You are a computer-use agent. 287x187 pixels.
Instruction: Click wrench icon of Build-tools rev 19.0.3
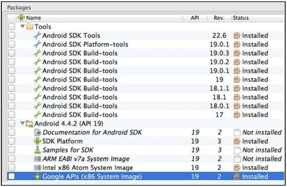click(38, 53)
